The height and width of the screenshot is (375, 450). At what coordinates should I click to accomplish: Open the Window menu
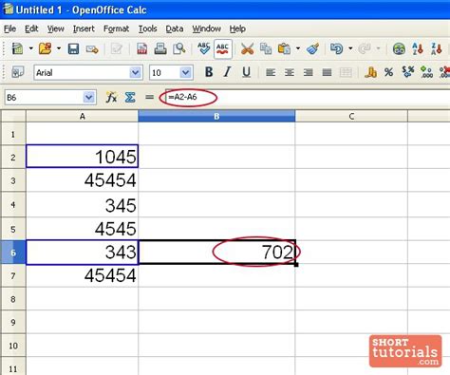coord(207,28)
